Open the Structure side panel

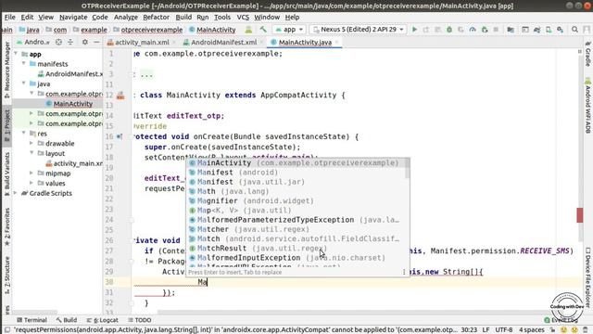(x=6, y=275)
